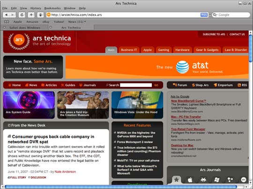Click the vertical scrollbar thumb
Screen dimensions: 253x189
(x=250, y=48)
